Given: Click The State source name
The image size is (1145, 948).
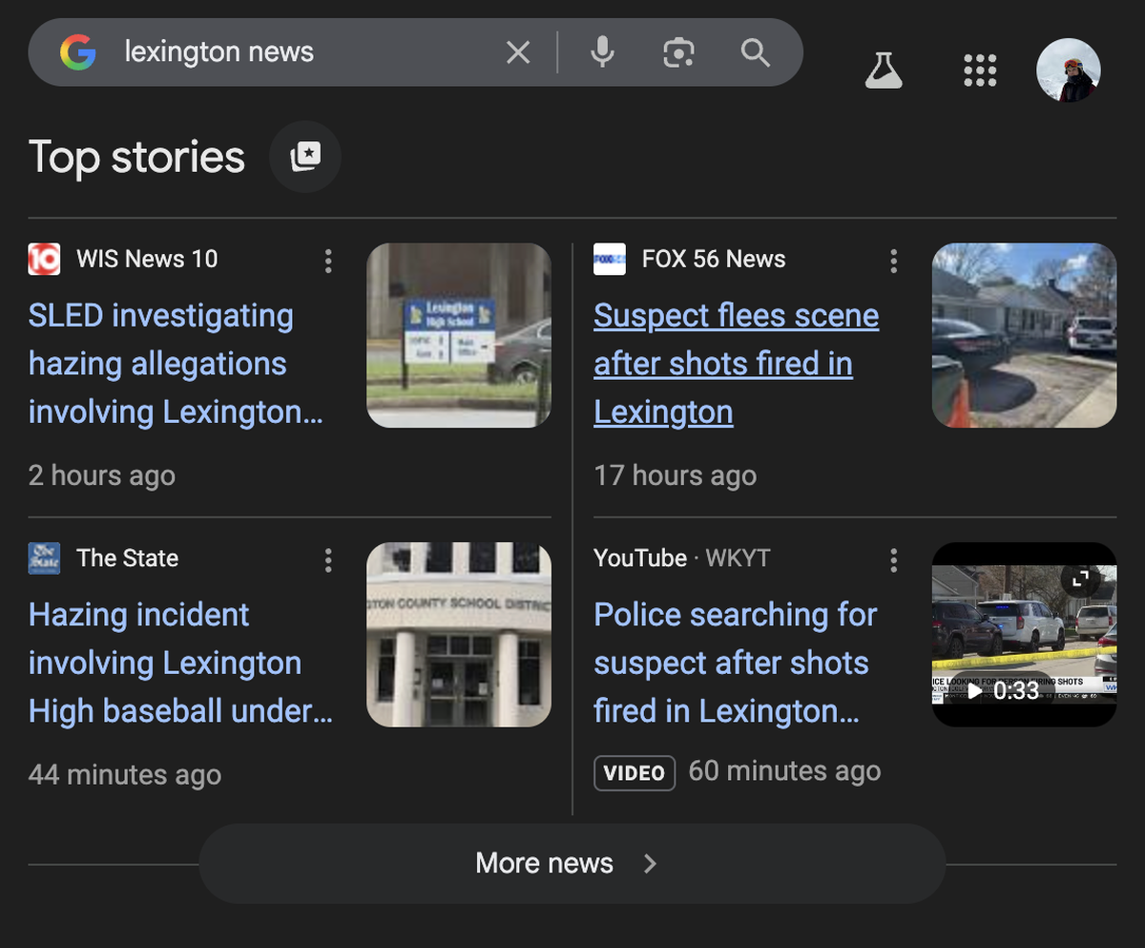Looking at the screenshot, I should point(128,558).
